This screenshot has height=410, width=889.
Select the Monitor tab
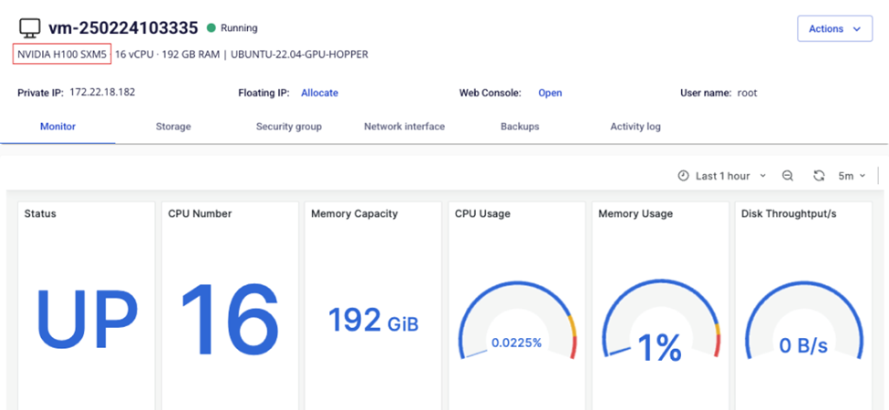coord(57,127)
